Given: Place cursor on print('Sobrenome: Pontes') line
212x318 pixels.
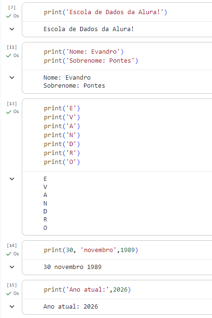Looking at the screenshot, I should click(91, 61).
